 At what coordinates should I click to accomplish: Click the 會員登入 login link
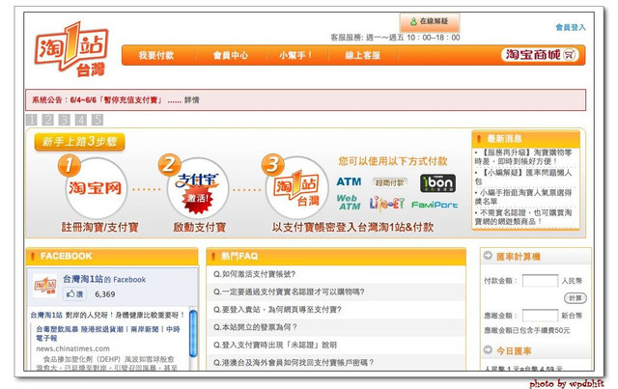(571, 27)
